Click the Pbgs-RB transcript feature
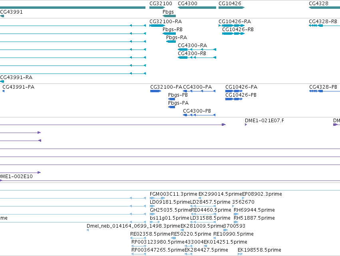This screenshot has height=256, width=340. pos(169,34)
